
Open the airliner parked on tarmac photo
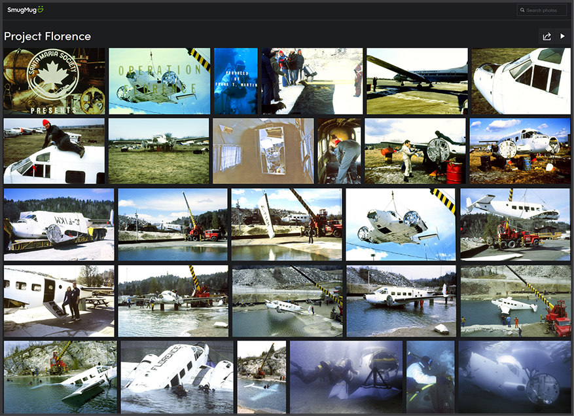tap(417, 81)
